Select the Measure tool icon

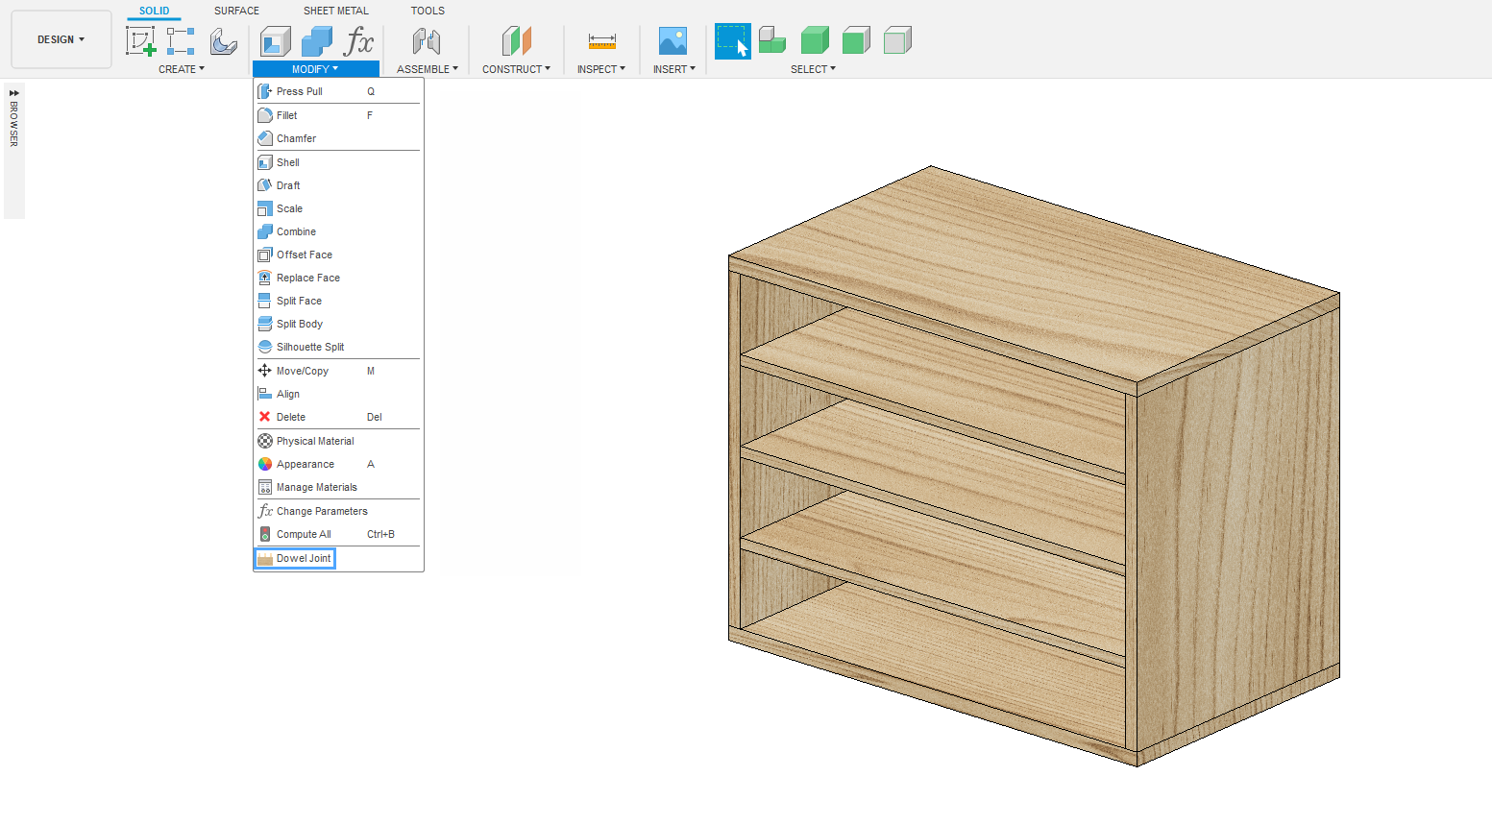point(601,40)
